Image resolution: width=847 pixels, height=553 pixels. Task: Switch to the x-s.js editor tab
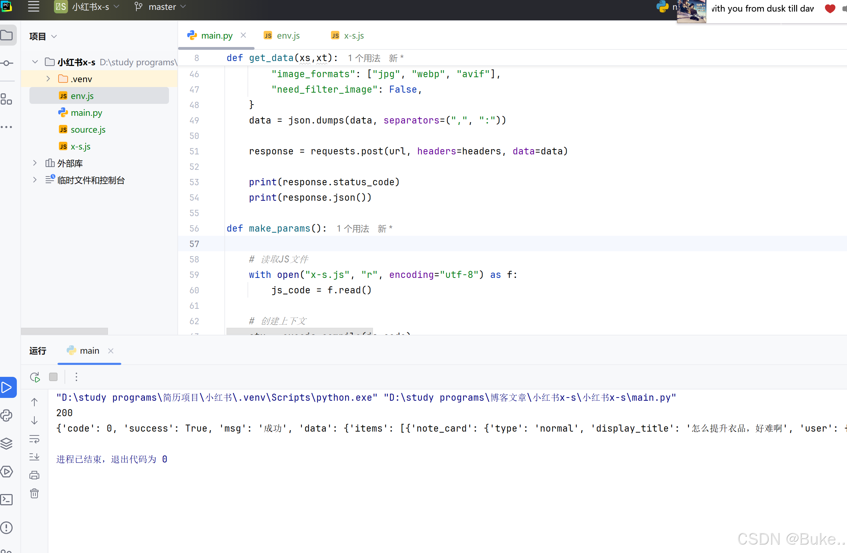(354, 35)
